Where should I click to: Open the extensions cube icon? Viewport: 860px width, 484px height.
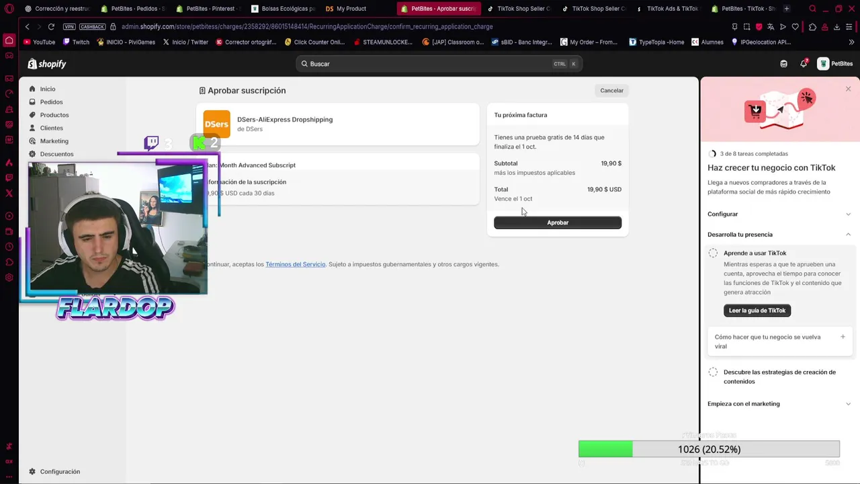pyautogui.click(x=813, y=27)
